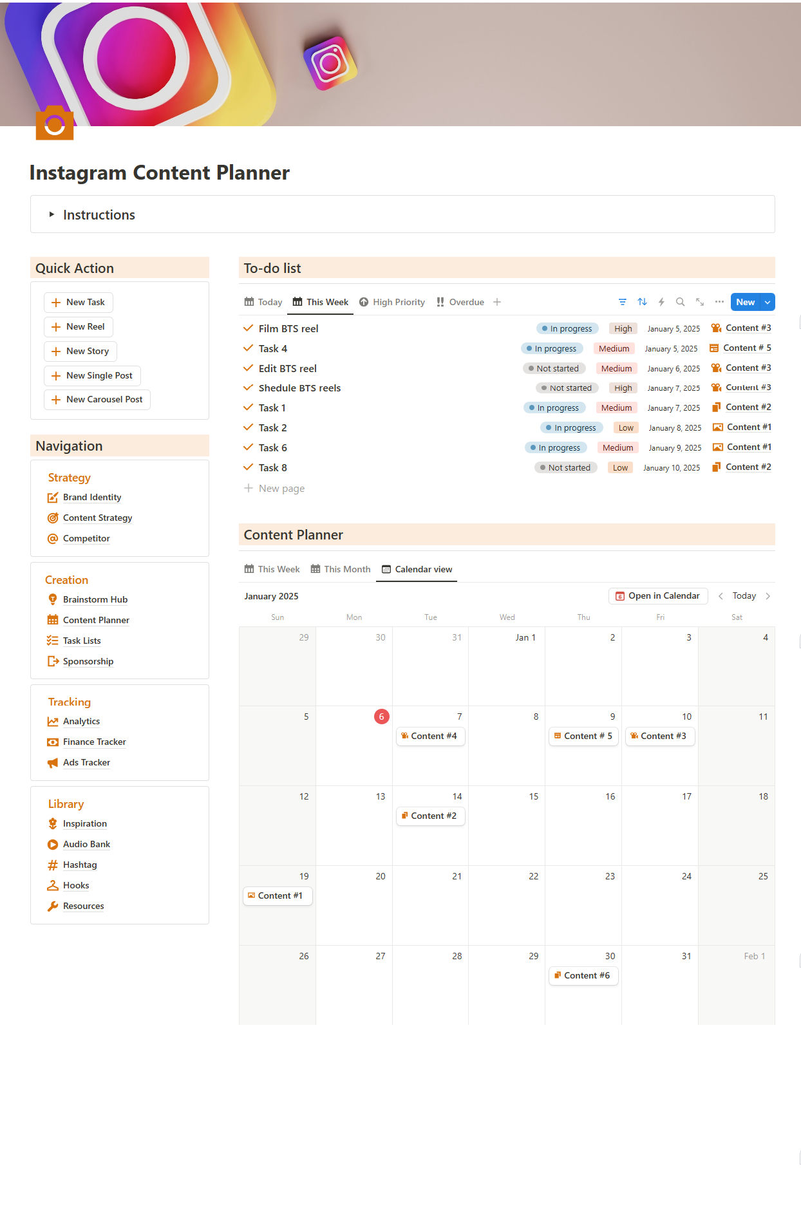Expand the Instructions toggle
801x1218 pixels.
(x=52, y=214)
